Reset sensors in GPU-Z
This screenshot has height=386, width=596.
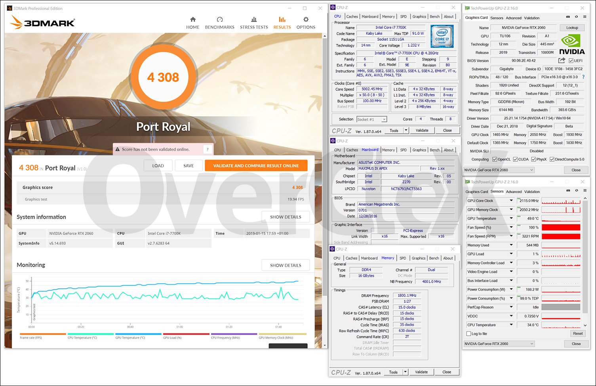click(x=578, y=333)
